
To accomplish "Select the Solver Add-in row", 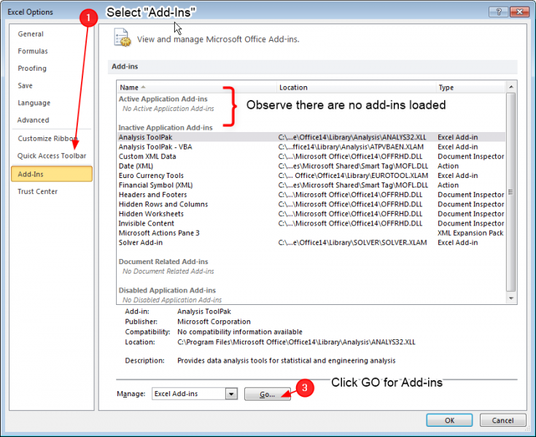I will 311,242.
